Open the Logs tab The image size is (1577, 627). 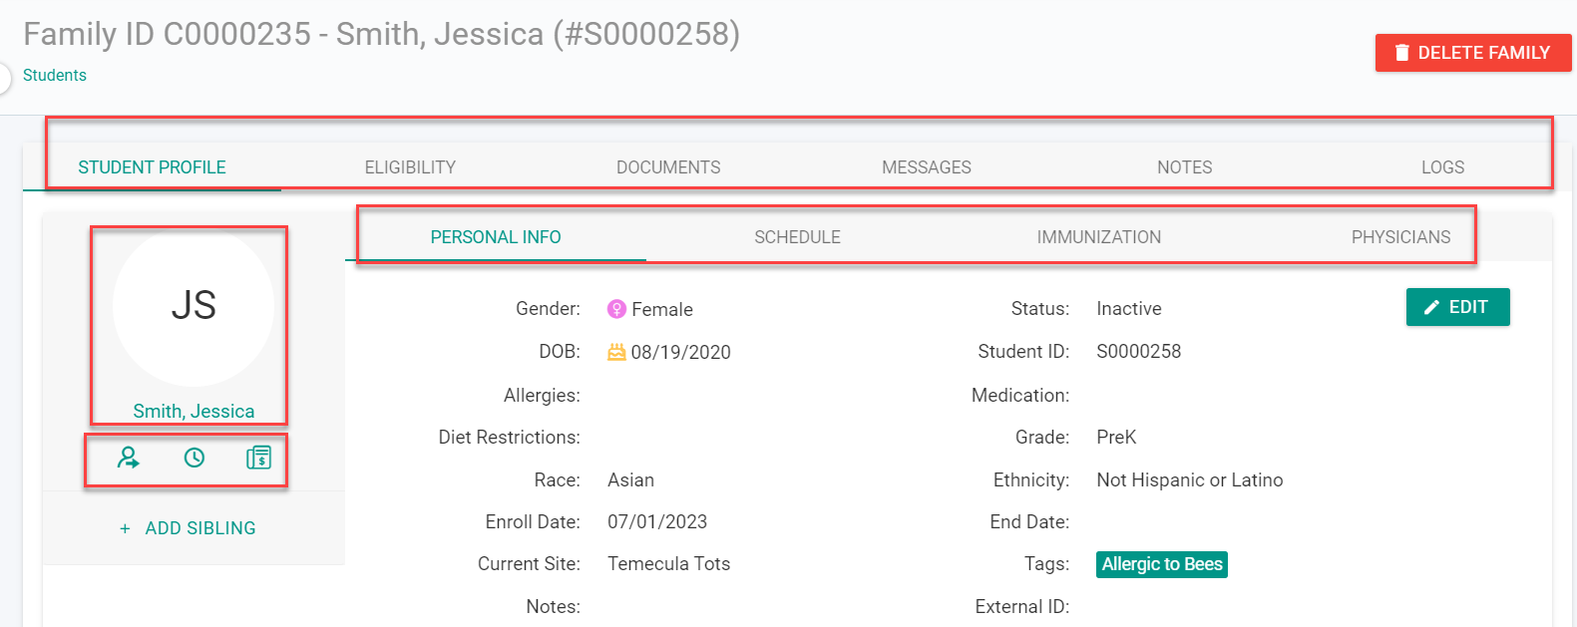[x=1443, y=167]
